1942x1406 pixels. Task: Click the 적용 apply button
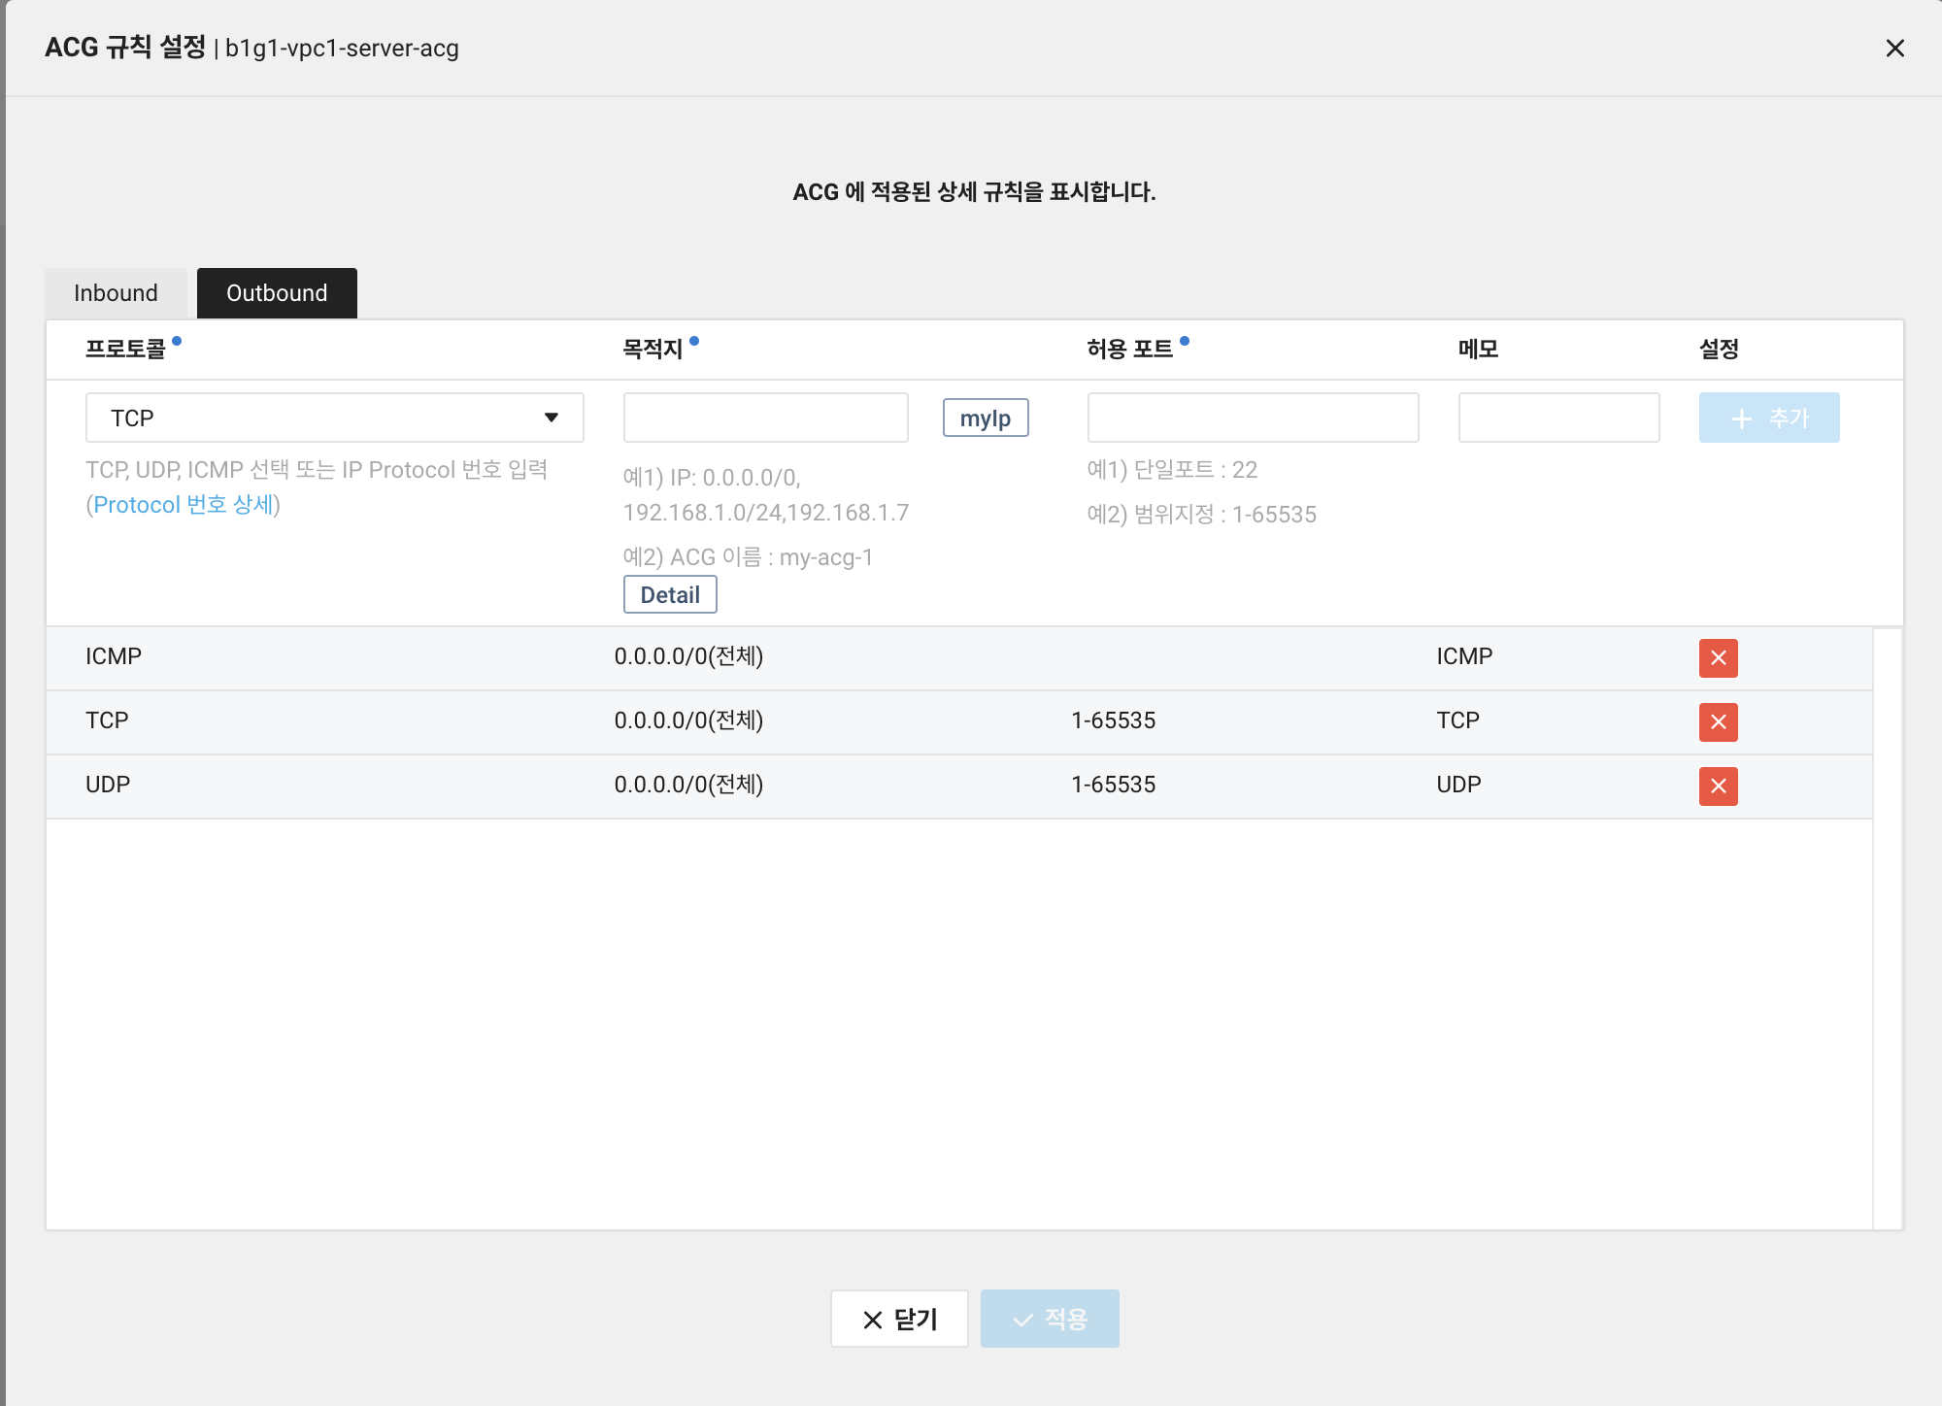pyautogui.click(x=1051, y=1319)
